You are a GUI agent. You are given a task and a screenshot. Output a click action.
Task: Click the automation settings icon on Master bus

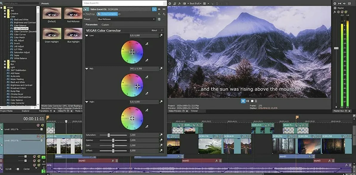[x=338, y=12]
